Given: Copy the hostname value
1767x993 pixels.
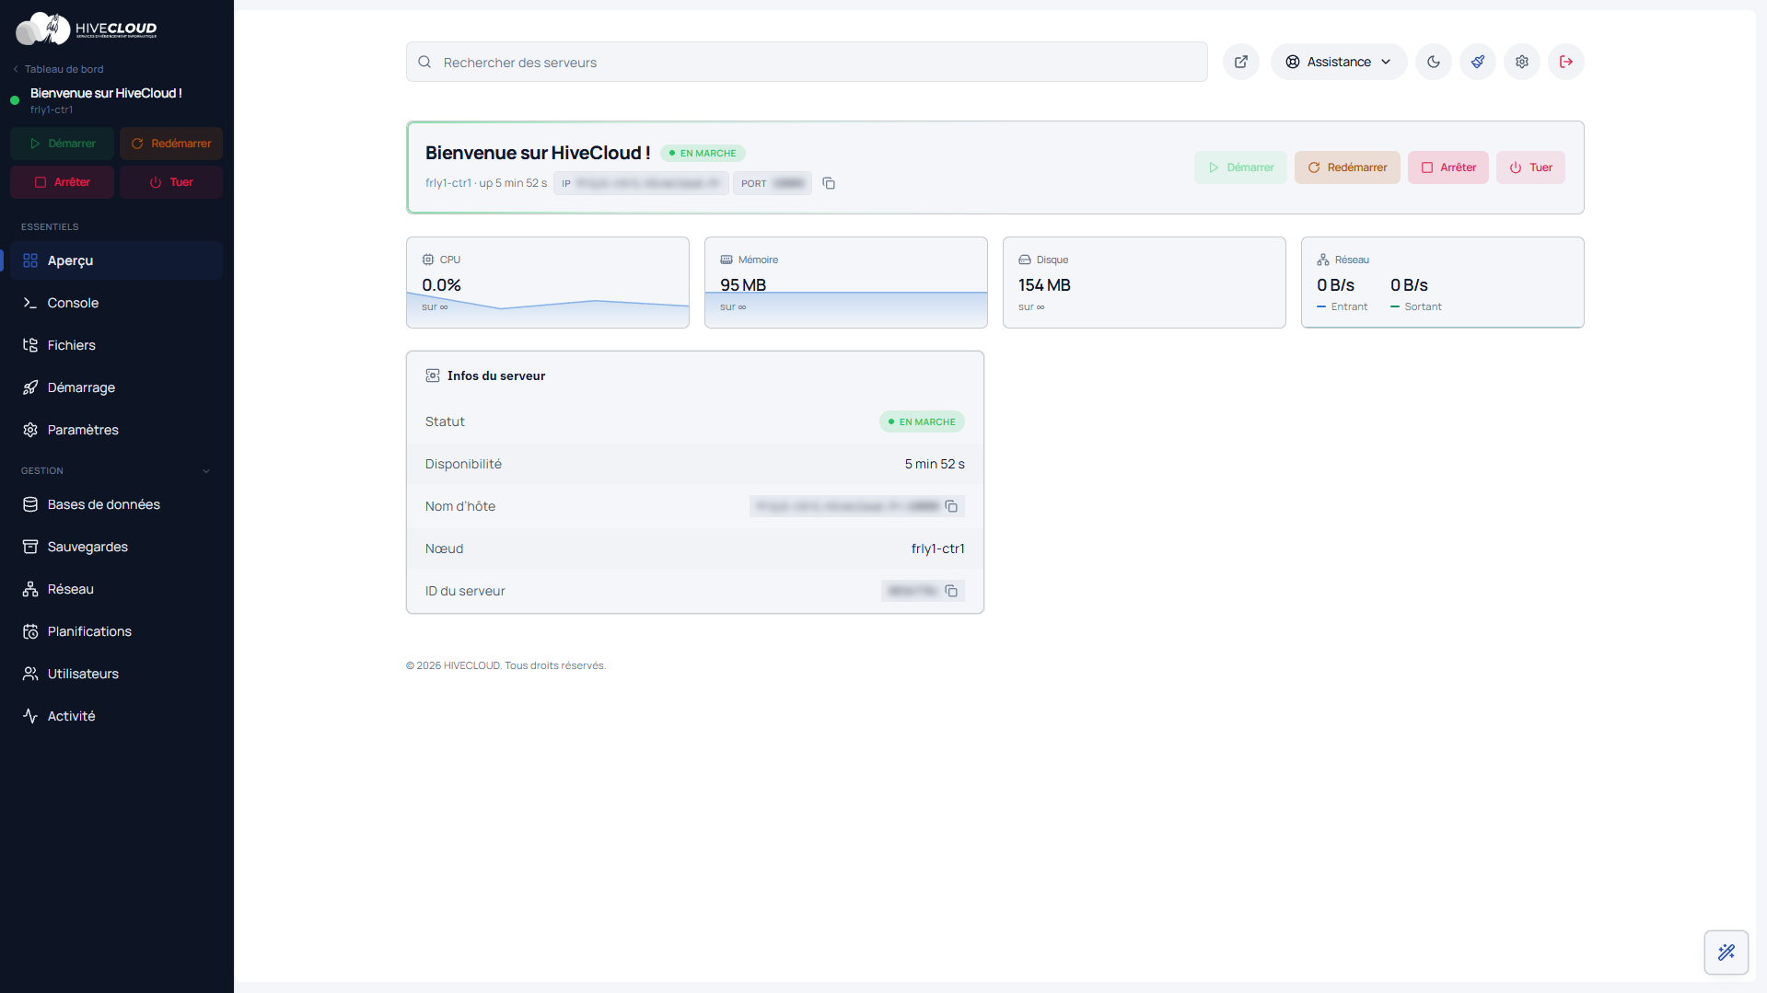Looking at the screenshot, I should (951, 506).
